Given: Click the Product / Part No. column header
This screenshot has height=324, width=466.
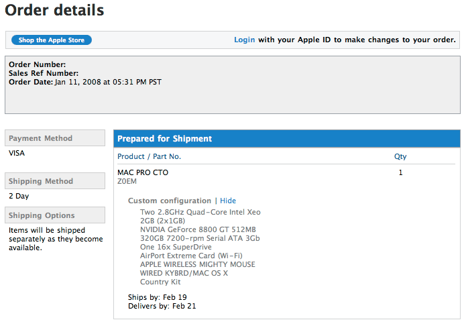Looking at the screenshot, I should pyautogui.click(x=149, y=156).
